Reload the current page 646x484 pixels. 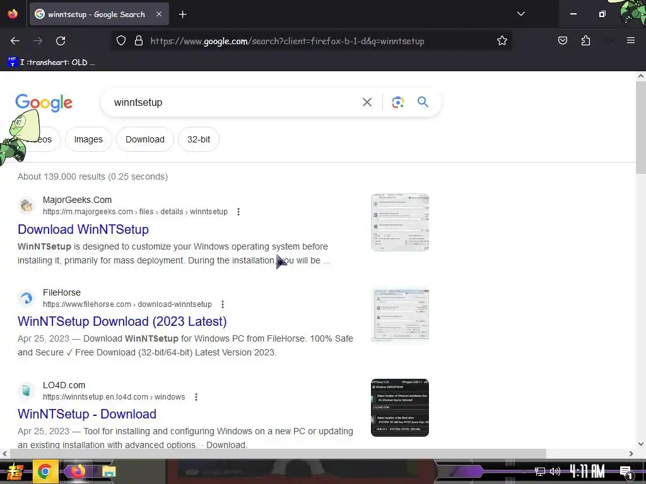(x=61, y=41)
